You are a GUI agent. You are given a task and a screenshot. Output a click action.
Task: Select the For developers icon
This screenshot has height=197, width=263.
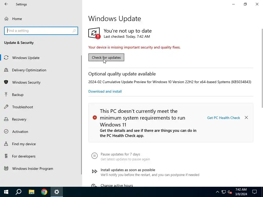point(6,156)
